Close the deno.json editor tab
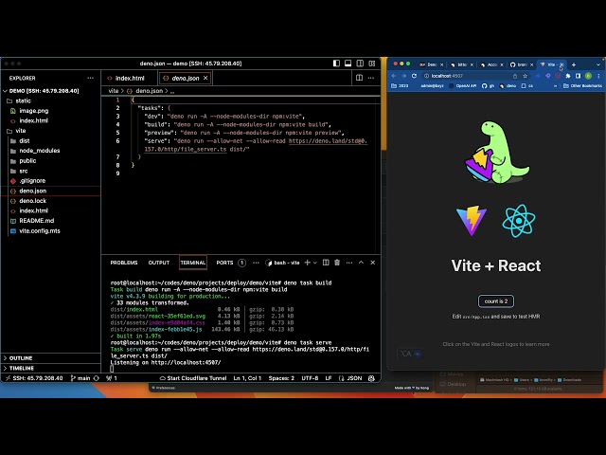 coord(205,78)
